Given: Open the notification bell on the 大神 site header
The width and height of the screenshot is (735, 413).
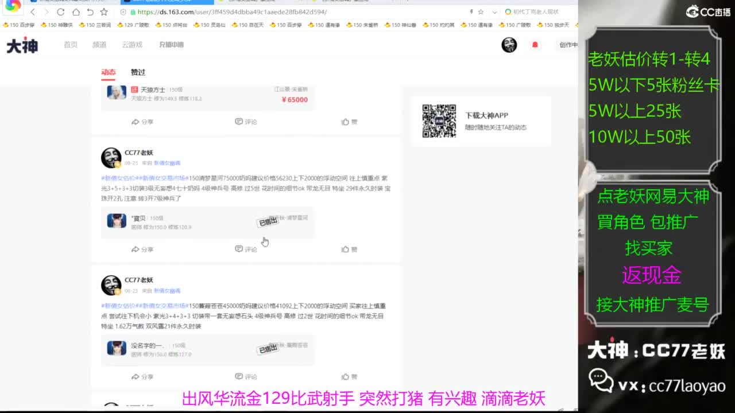Looking at the screenshot, I should pos(535,44).
